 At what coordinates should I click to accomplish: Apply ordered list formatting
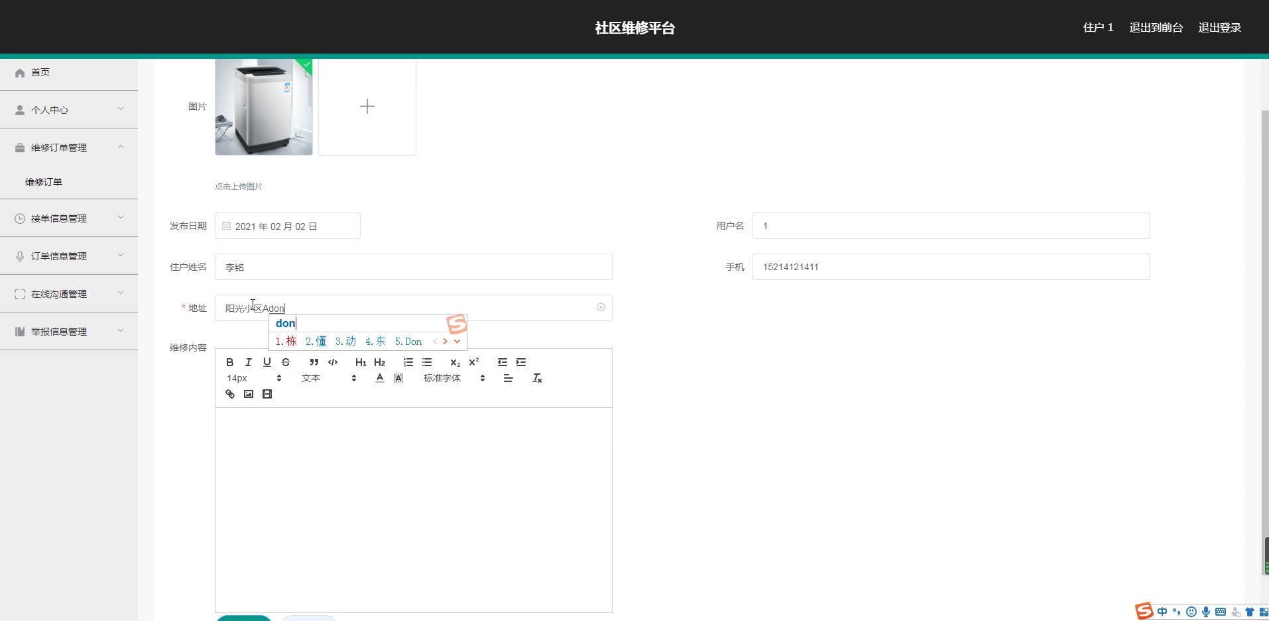[408, 362]
